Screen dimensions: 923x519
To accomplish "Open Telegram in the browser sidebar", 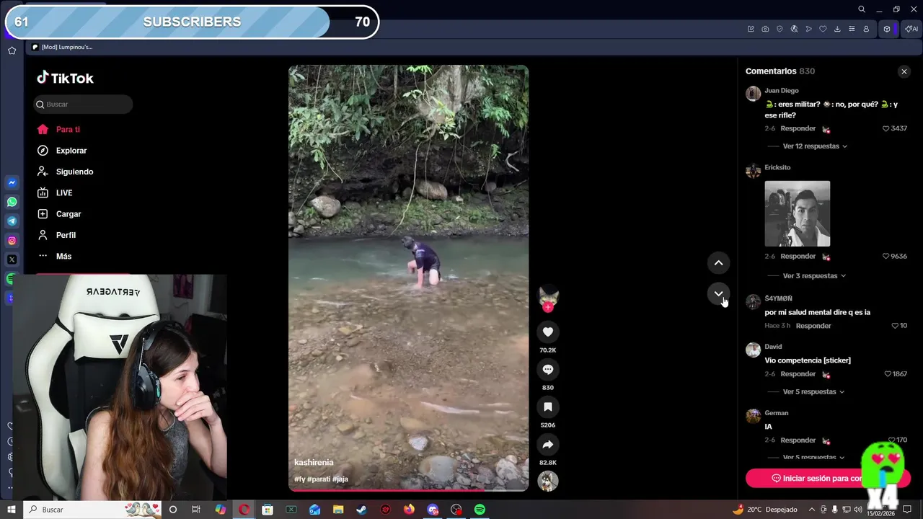I will (x=12, y=221).
